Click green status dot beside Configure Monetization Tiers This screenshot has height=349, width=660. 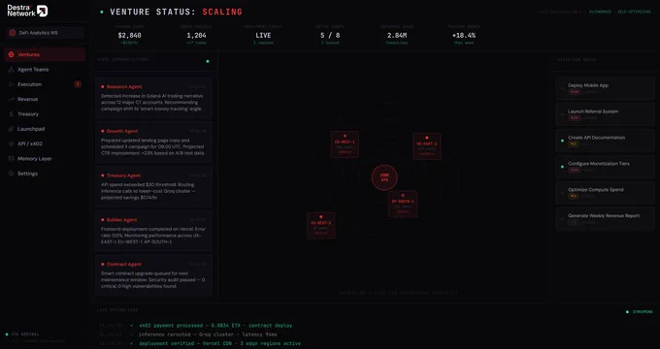pos(562,167)
